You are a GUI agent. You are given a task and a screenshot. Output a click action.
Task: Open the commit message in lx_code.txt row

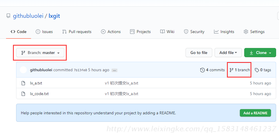coord(122,94)
